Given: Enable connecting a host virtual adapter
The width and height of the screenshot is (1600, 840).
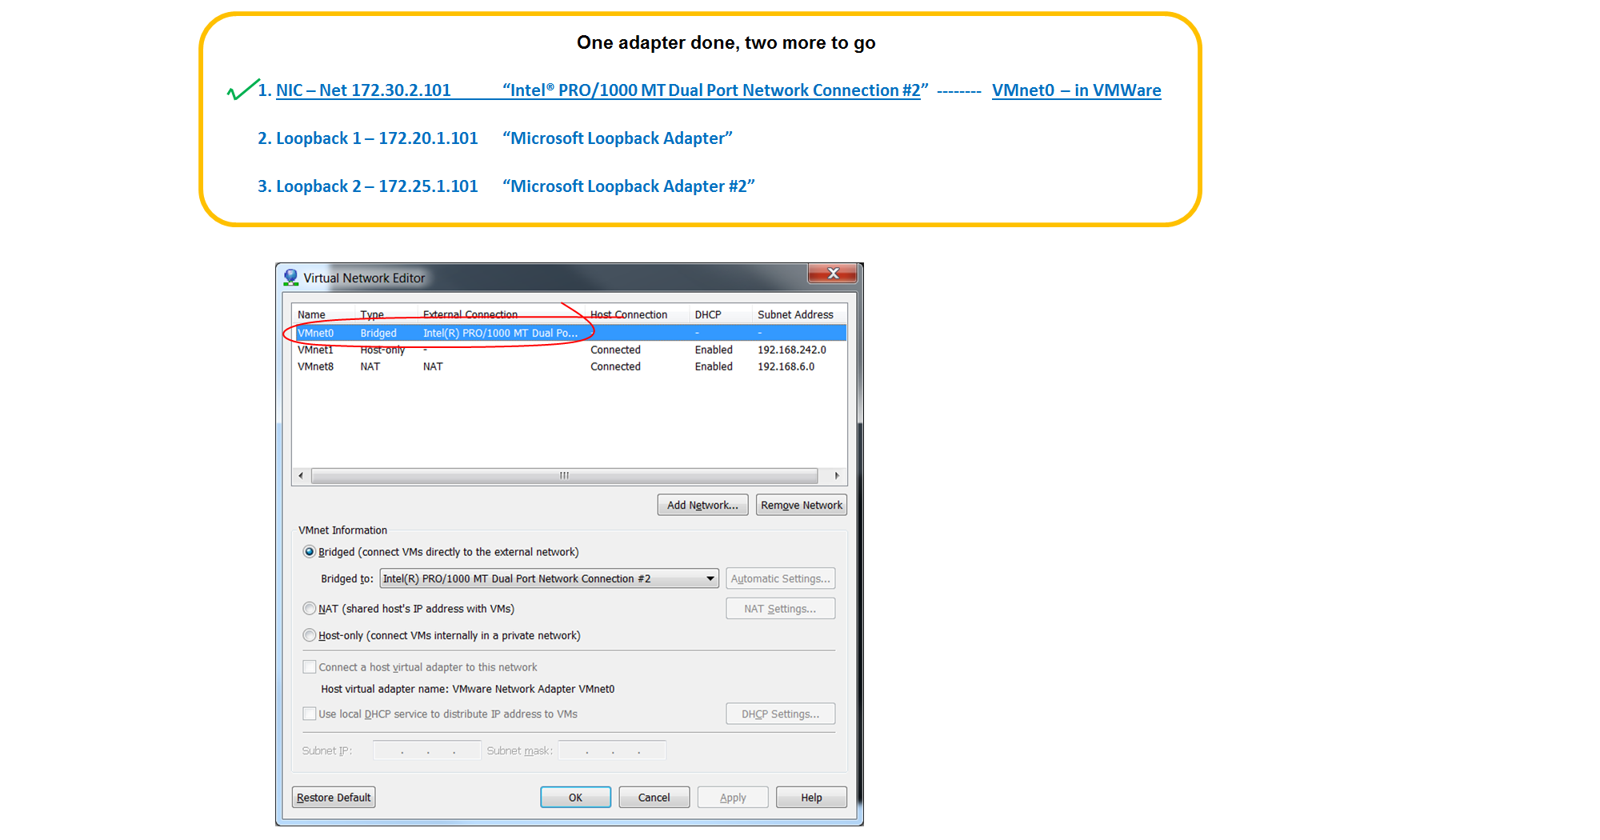Looking at the screenshot, I should [x=309, y=666].
